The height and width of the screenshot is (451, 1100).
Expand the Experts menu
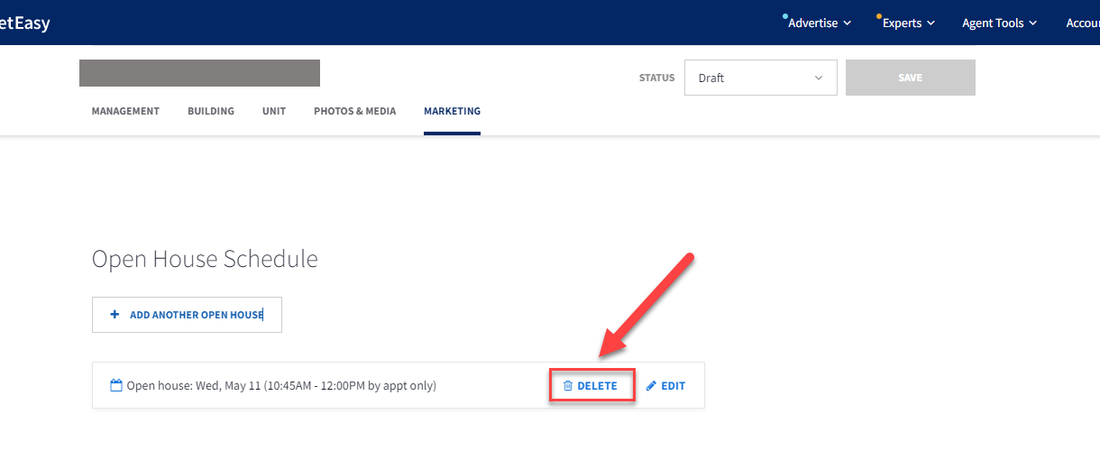[x=908, y=23]
